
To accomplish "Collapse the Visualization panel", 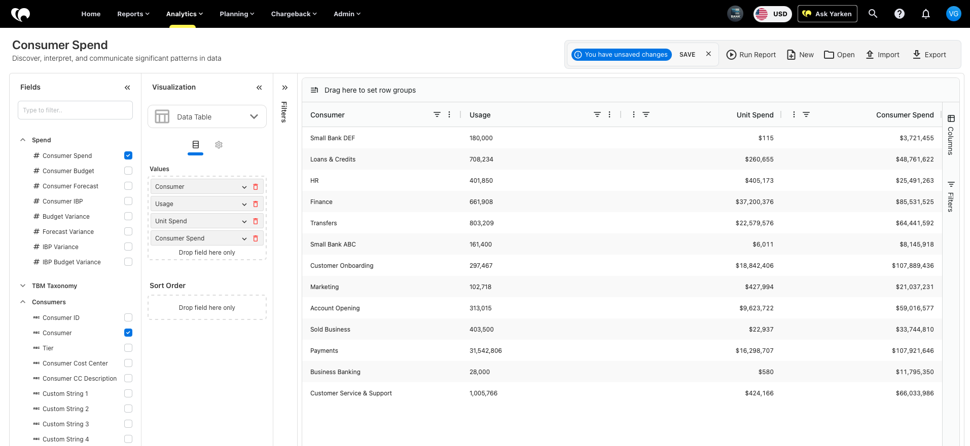I will coord(259,88).
